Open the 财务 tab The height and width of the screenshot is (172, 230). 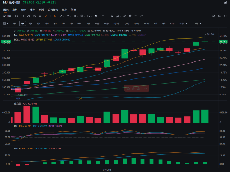32,10
